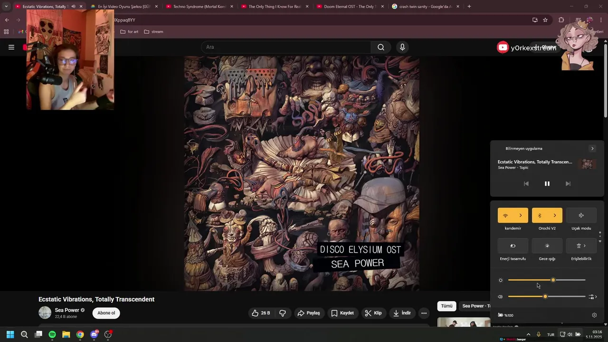Viewport: 608px width, 342px height.
Task: Open the TUR input language selector
Action: click(x=551, y=334)
